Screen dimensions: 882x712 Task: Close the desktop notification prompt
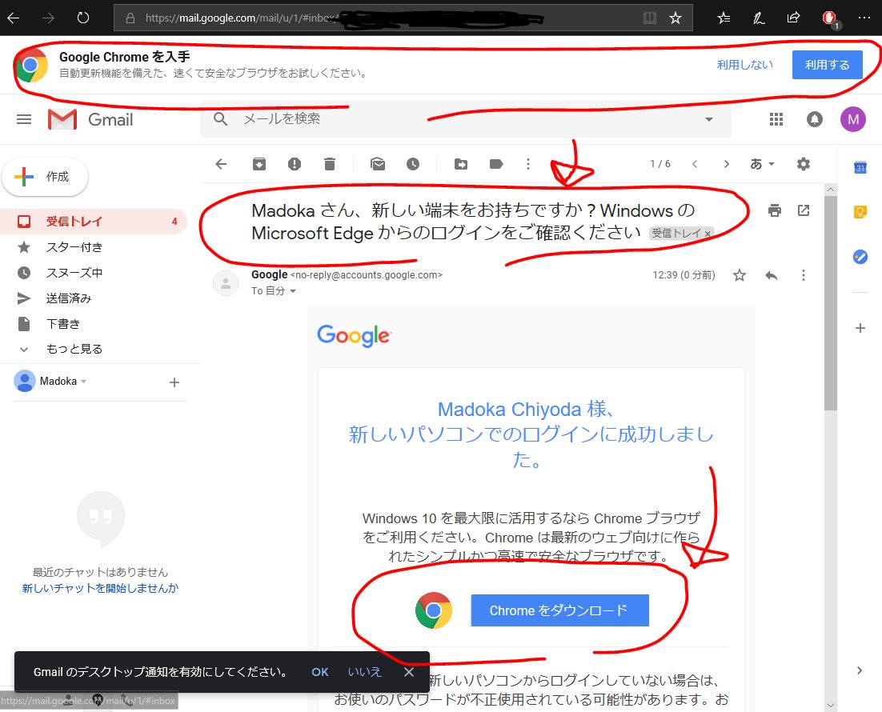(409, 672)
